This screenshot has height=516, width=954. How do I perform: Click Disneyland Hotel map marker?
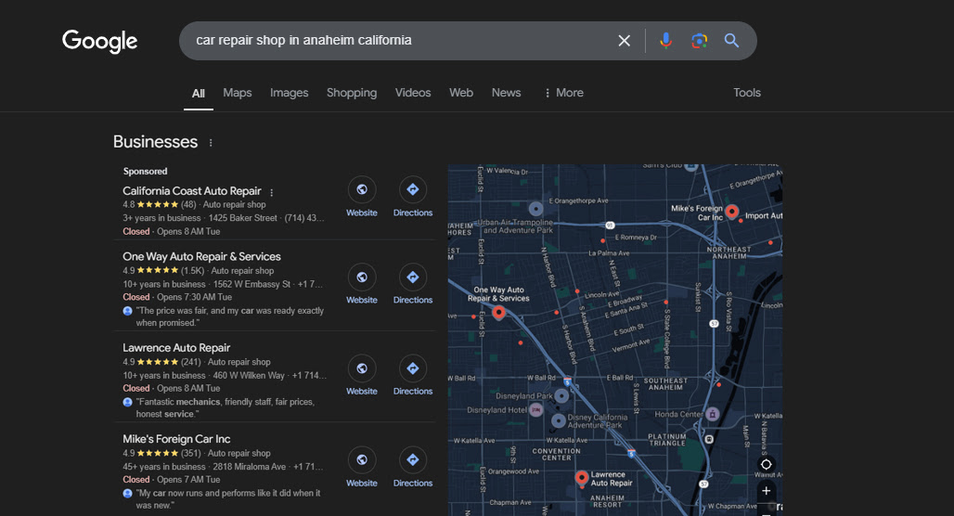(x=536, y=410)
